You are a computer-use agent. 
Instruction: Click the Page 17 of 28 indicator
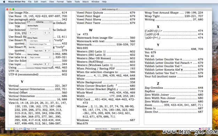pos(31,129)
